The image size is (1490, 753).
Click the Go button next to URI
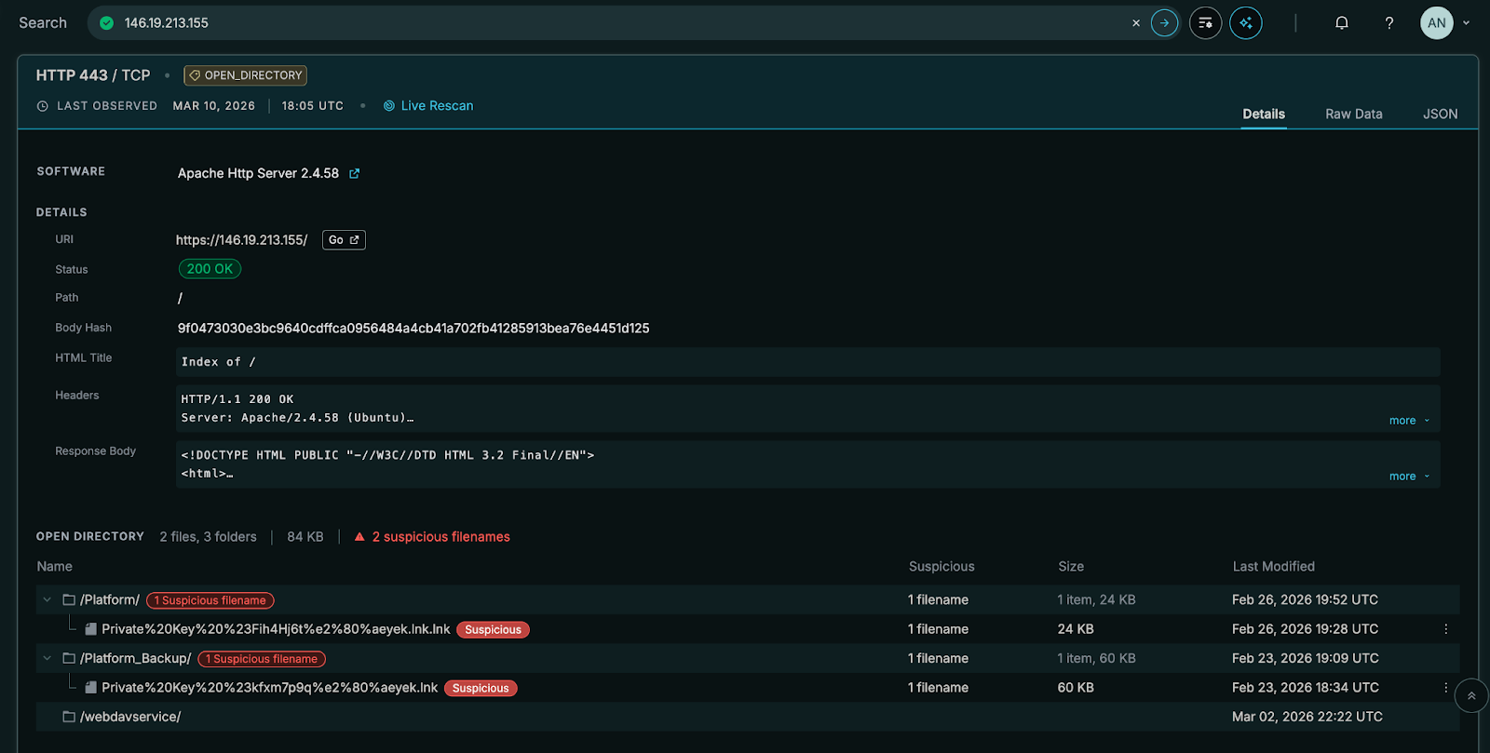[344, 240]
